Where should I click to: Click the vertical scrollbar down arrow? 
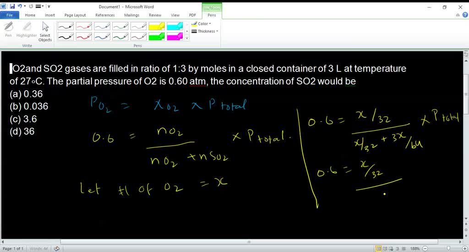466,219
